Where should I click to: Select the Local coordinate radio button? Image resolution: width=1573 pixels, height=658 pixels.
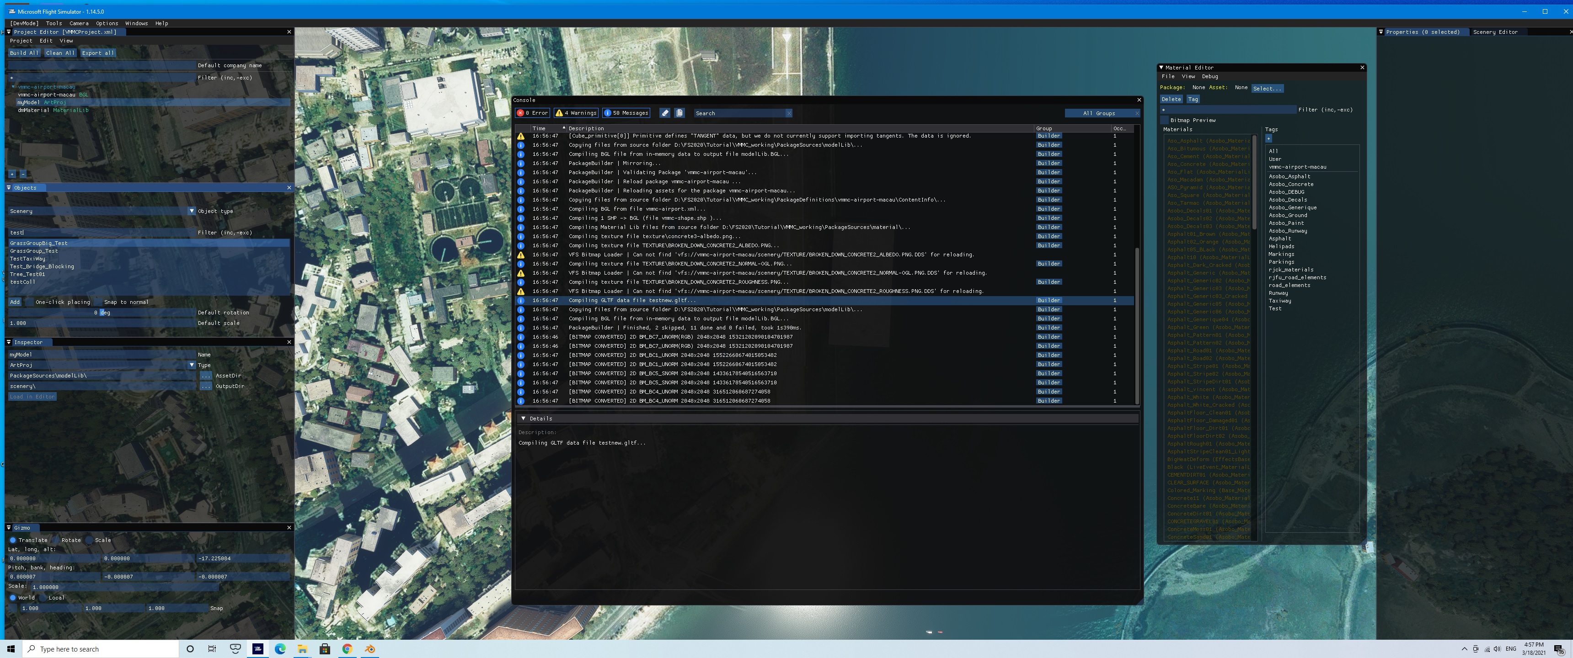[x=43, y=598]
